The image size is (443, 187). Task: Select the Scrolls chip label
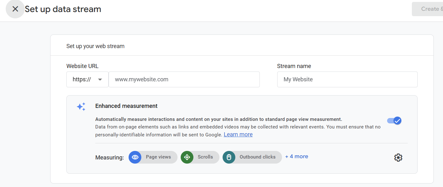(205, 157)
